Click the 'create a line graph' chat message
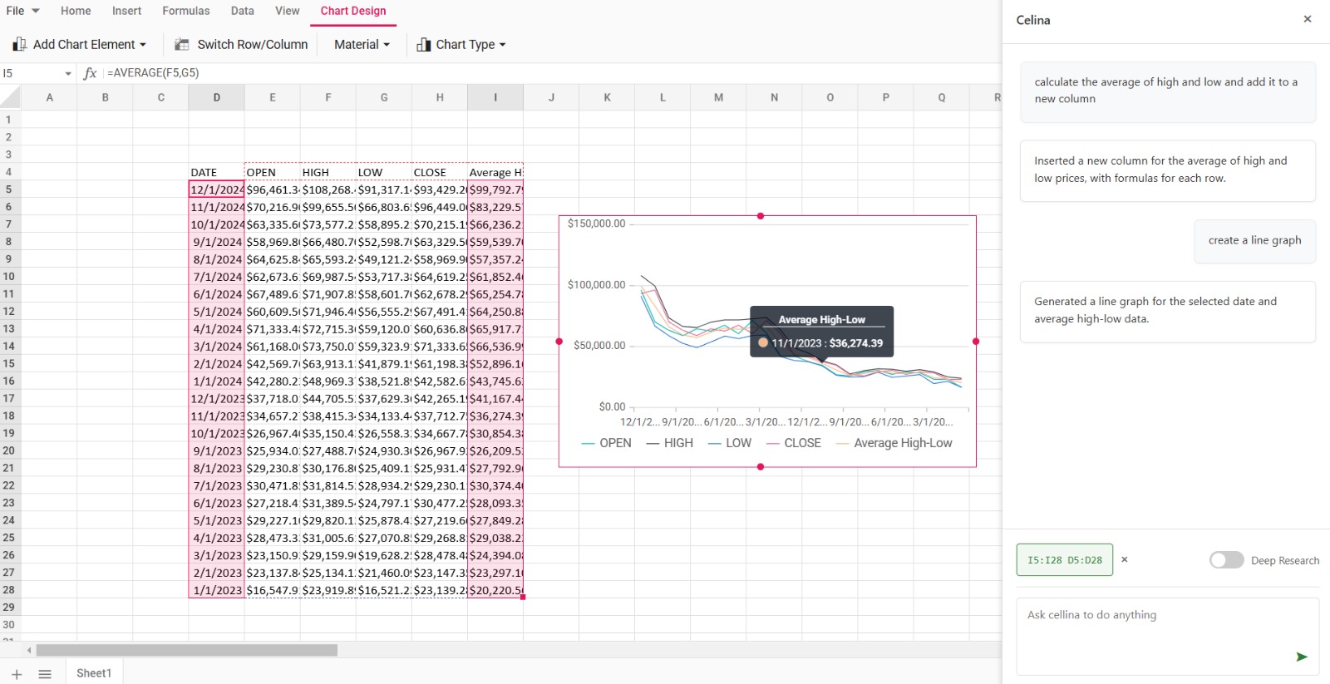 click(1254, 240)
